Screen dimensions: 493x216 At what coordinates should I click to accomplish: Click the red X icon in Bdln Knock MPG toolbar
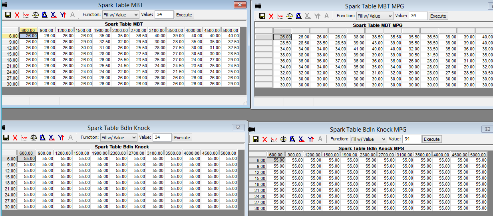[x=264, y=139]
